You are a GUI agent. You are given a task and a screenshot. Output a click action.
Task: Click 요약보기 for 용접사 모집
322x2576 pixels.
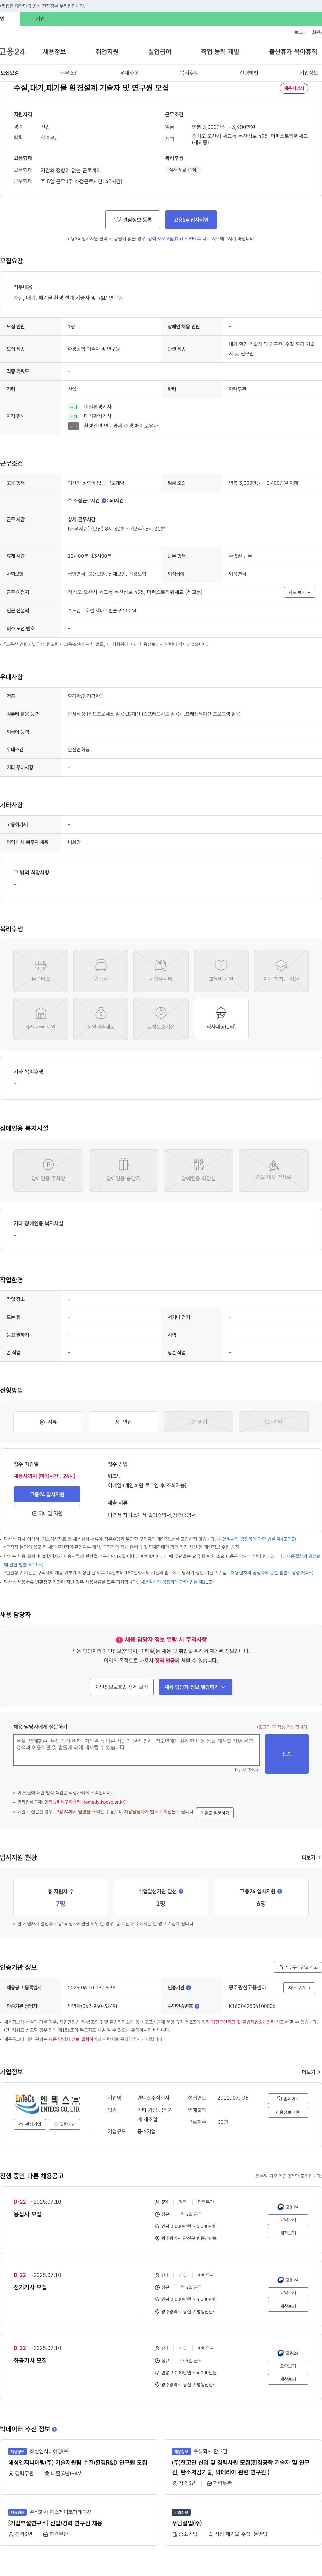(x=288, y=2219)
